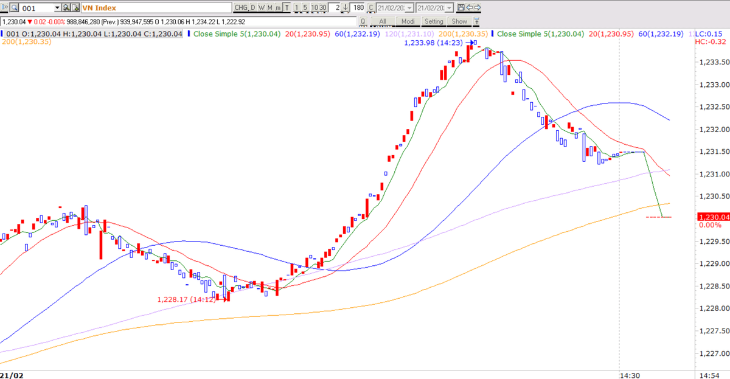The height and width of the screenshot is (379, 730).
Task: Click the document icon beside the VN Index name
Action: coord(75,8)
